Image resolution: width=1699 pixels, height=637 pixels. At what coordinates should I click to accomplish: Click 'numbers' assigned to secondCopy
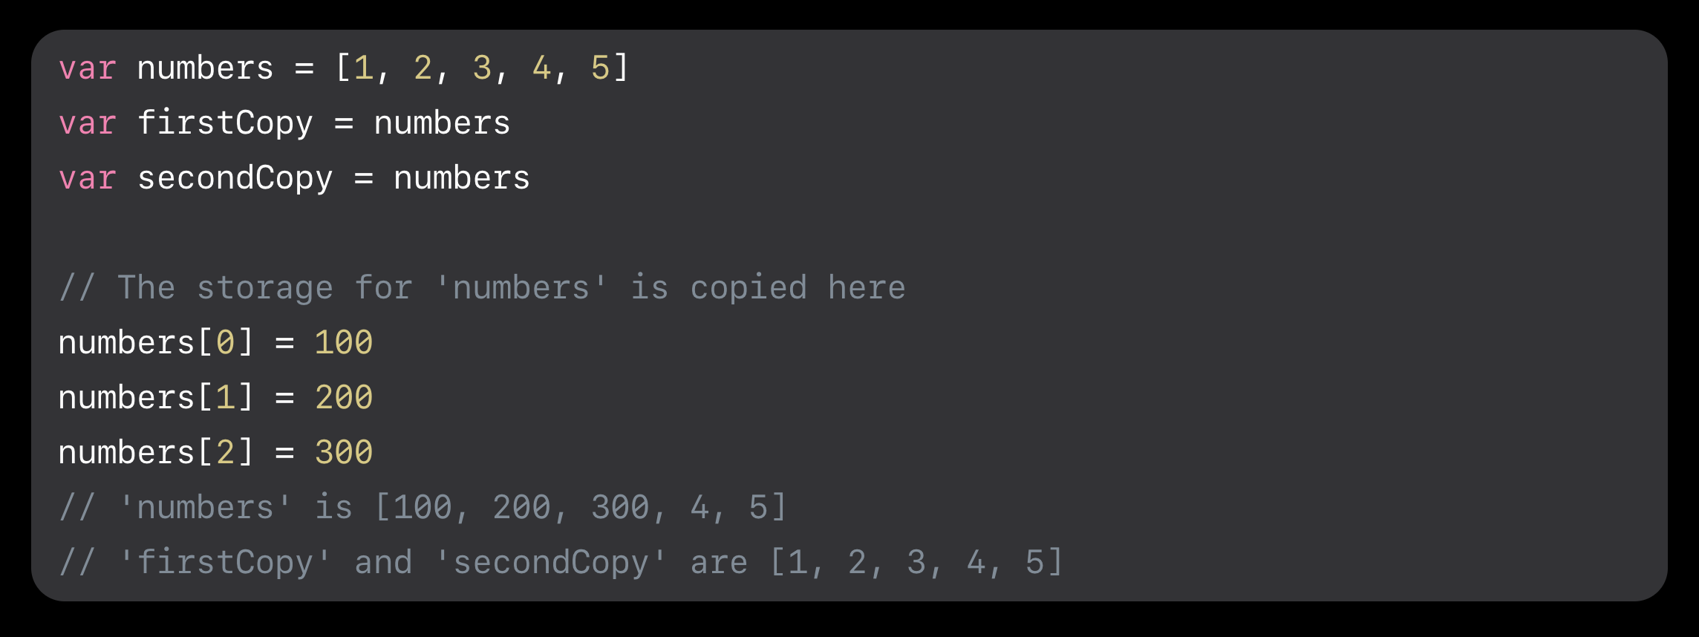click(462, 178)
